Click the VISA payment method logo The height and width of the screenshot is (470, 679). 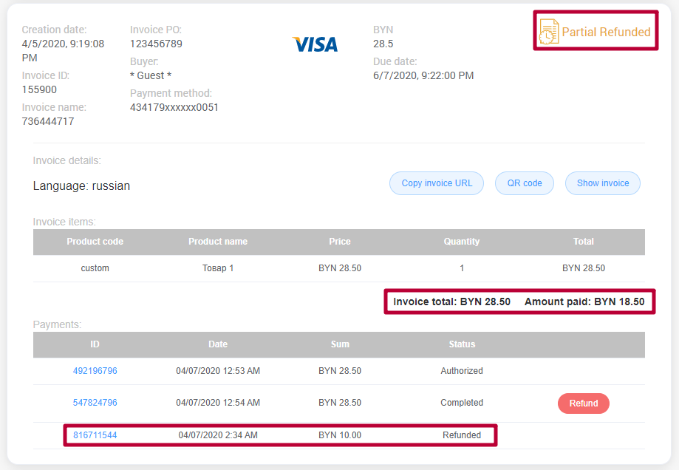pos(315,44)
